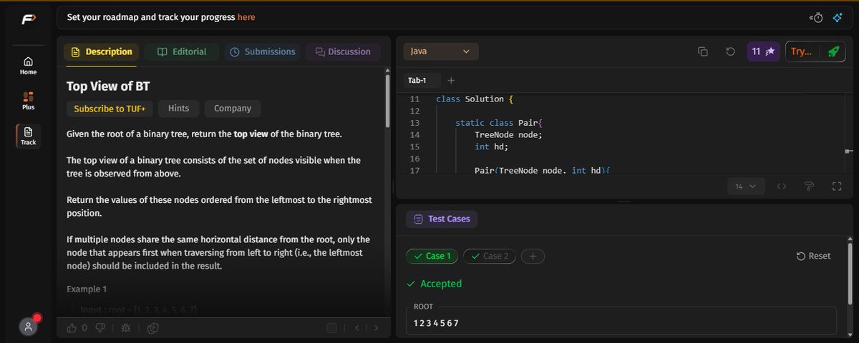The image size is (859, 343).
Task: Click the 0 likes count
Action: [x=84, y=328]
